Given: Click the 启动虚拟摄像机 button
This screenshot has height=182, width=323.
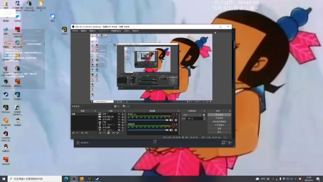Looking at the screenshot, I should click(219, 122).
